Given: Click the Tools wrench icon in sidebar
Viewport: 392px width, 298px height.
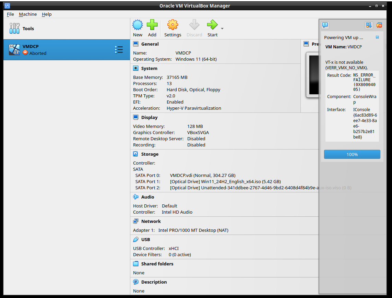Looking at the screenshot, I should coord(15,28).
